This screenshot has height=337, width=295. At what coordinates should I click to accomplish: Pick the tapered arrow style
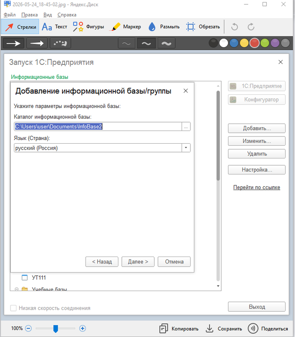point(37,43)
